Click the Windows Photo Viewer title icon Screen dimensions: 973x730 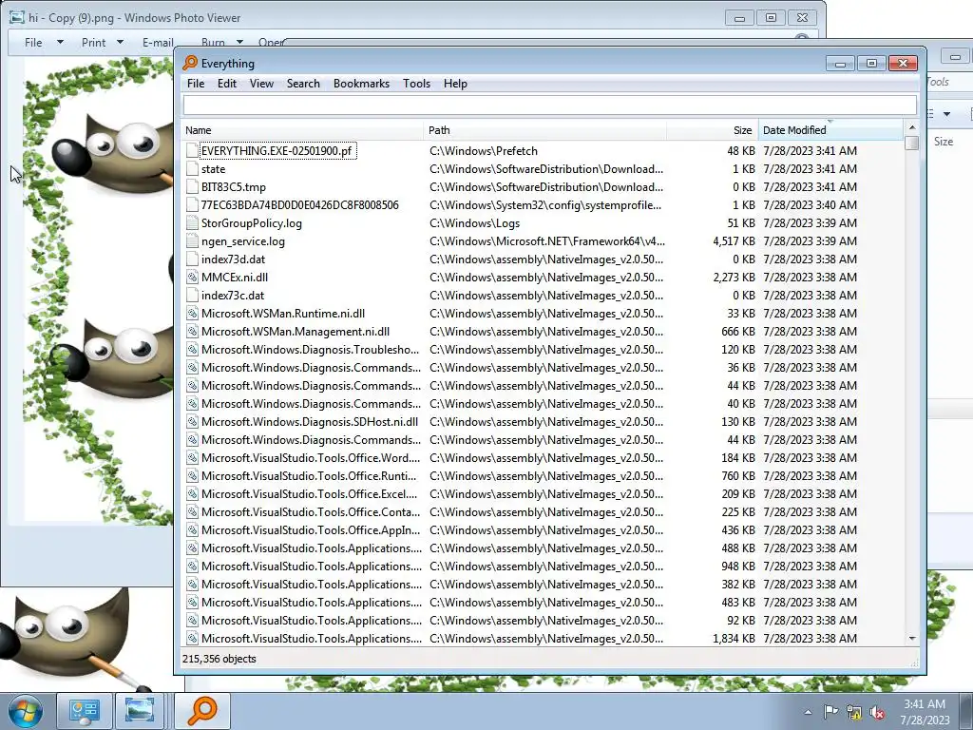point(17,17)
